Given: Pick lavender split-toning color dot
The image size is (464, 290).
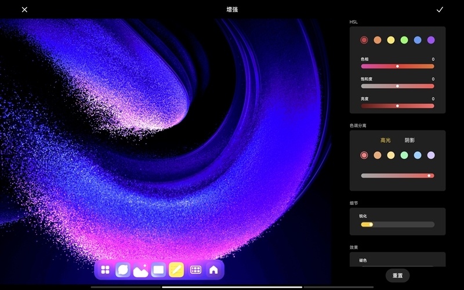Looking at the screenshot, I should (431, 155).
